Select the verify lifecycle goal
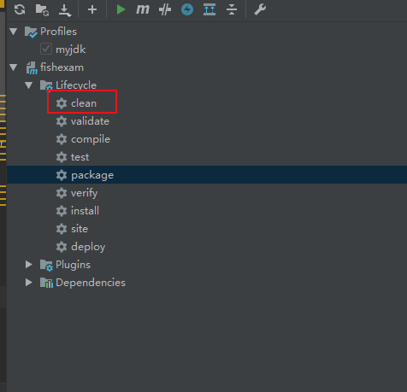This screenshot has width=407, height=392. click(x=84, y=193)
